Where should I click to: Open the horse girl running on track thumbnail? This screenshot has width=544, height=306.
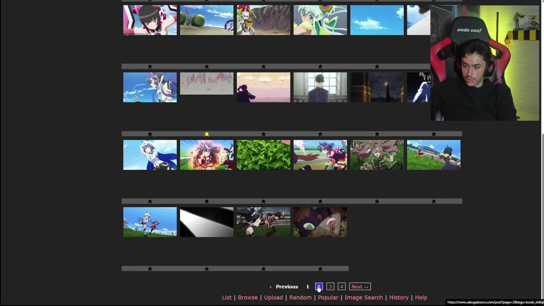(320, 155)
